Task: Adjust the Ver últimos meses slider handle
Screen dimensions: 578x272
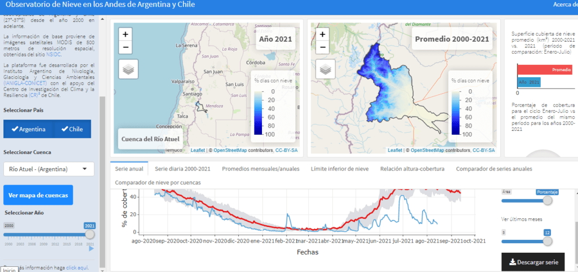Action: (548, 241)
